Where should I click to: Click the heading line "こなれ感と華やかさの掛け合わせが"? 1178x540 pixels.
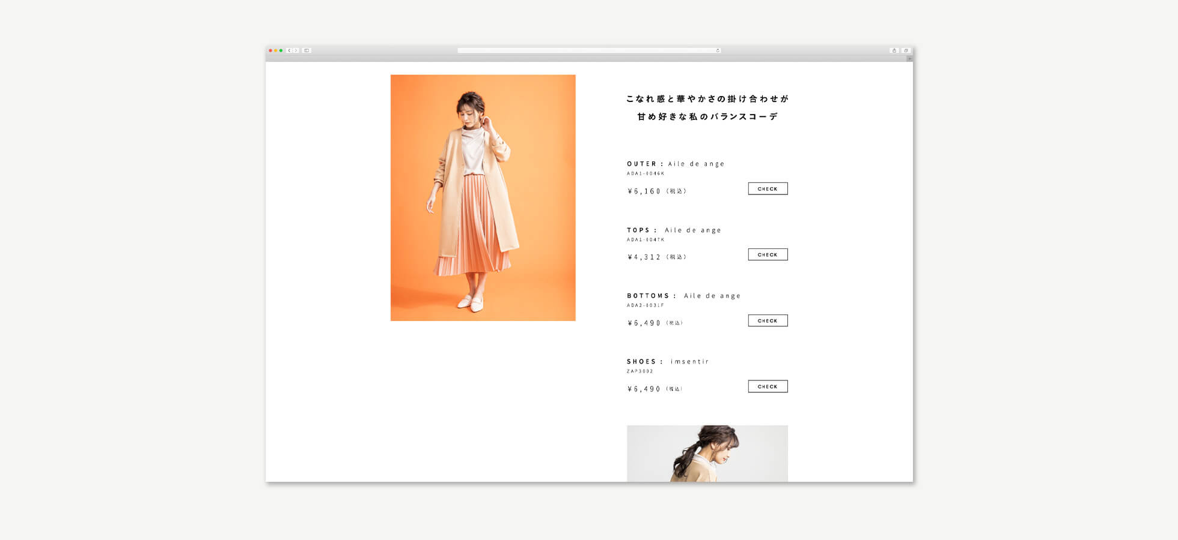coord(707,99)
